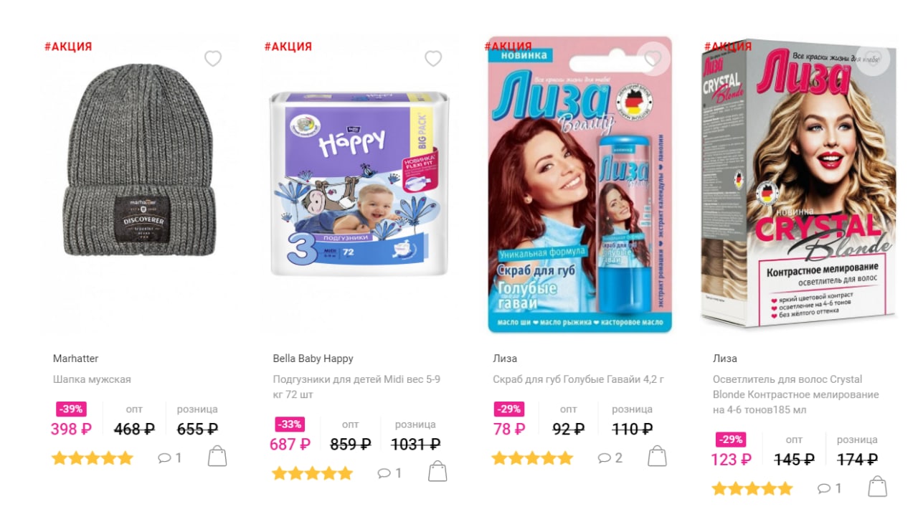Screen dimensions: 918x522
Task: Add Marhatter hat to cart via bag icon
Action: (217, 456)
